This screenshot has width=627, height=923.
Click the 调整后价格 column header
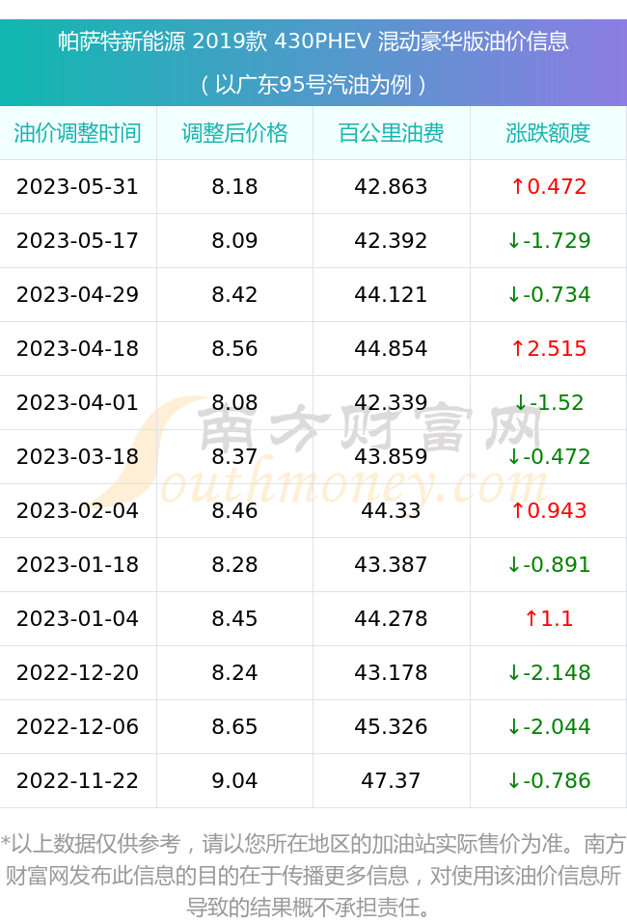click(234, 133)
